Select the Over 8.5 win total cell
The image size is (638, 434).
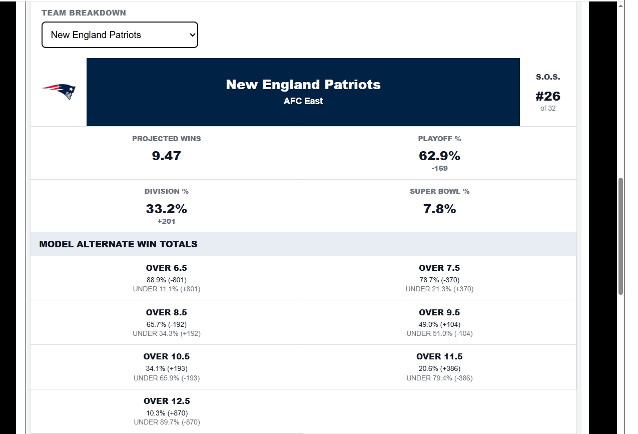coord(167,322)
